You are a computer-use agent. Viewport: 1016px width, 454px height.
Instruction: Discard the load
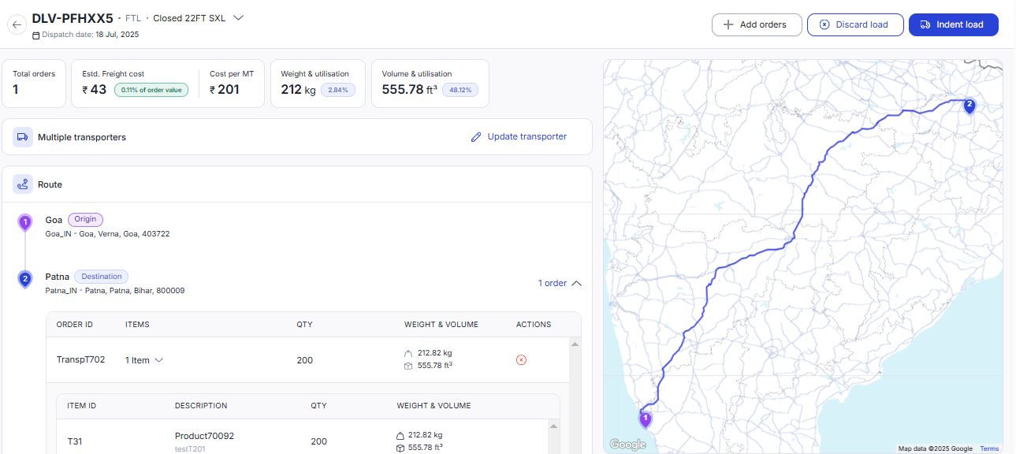[x=853, y=24]
